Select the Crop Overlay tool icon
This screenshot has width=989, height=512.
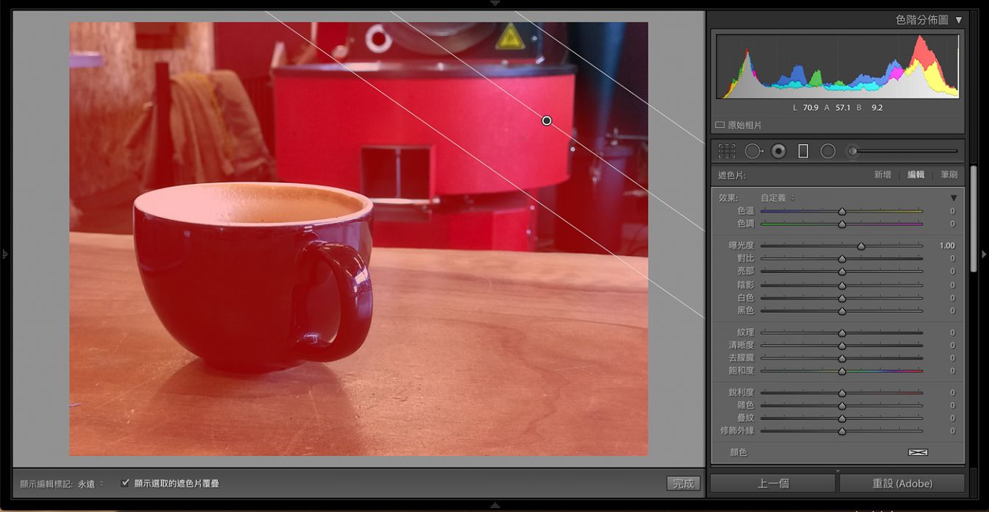pos(727,151)
